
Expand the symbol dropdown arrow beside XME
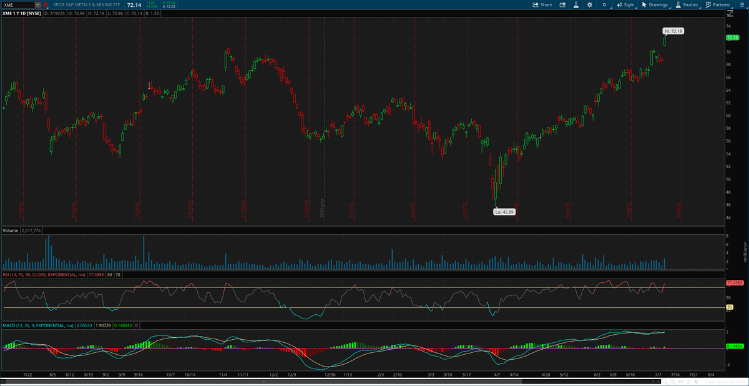[37, 4]
